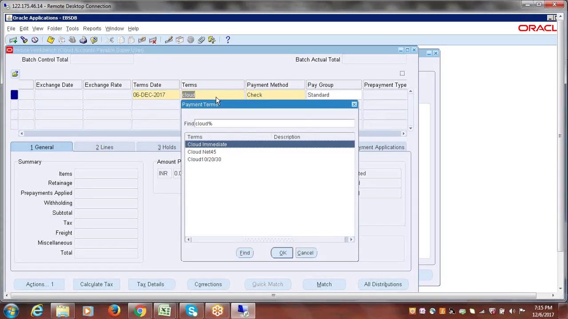This screenshot has width=568, height=319.
Task: Click Cancel in Payment Terms dialog
Action: click(x=305, y=253)
